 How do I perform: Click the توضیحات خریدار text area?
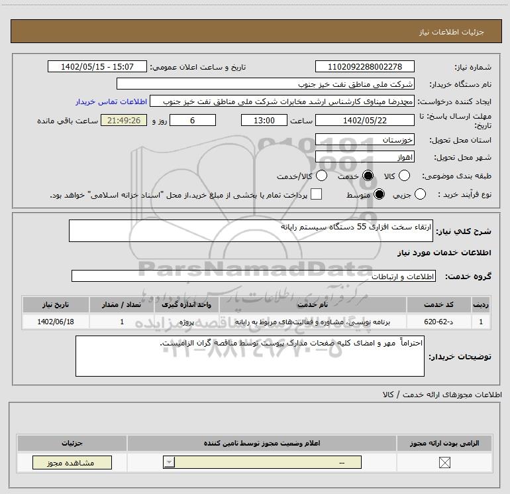250,356
